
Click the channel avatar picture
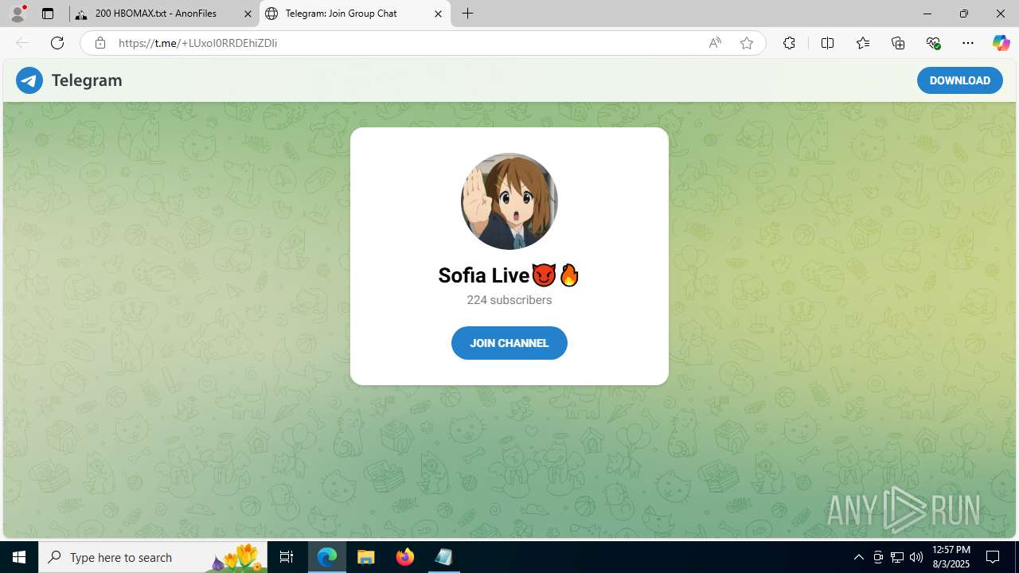pyautogui.click(x=509, y=201)
